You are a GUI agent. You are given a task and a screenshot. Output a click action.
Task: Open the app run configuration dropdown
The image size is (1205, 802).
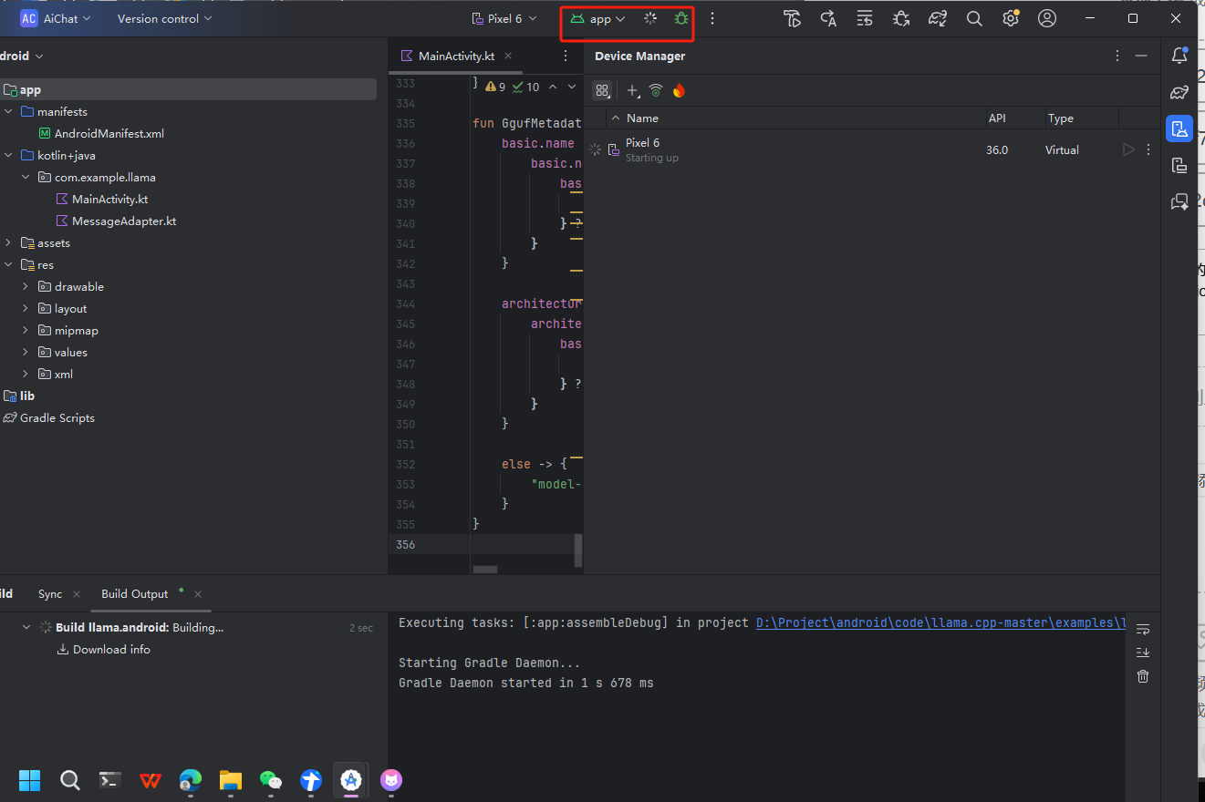[598, 18]
